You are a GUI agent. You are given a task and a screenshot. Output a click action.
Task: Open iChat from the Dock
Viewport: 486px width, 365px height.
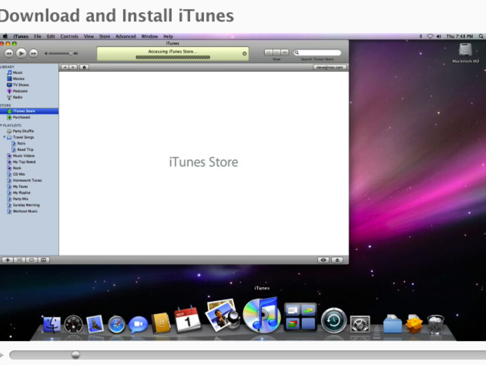138,325
